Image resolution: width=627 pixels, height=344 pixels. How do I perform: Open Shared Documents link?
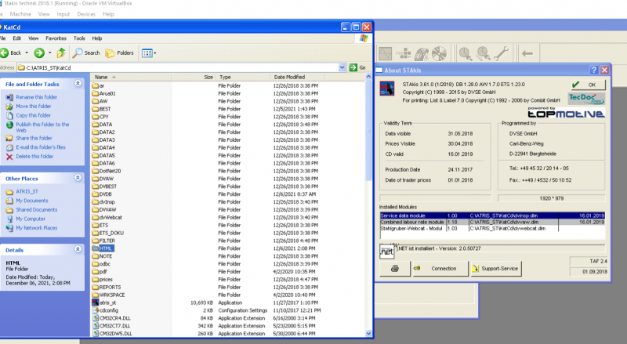pyautogui.click(x=36, y=210)
